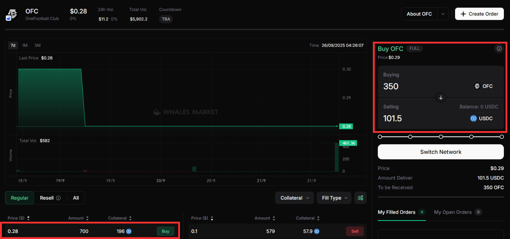Click the USDC coin icon next to 57.9
This screenshot has width=510, height=239.
[317, 231]
